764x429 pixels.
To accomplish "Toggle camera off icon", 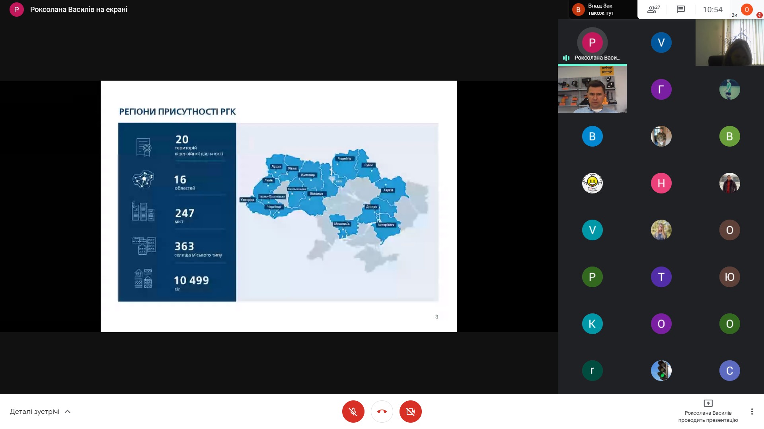I will [x=411, y=412].
